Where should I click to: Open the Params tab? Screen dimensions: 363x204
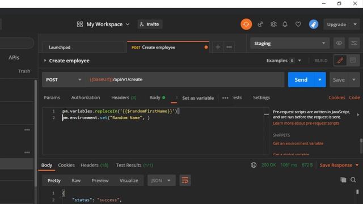coord(52,97)
